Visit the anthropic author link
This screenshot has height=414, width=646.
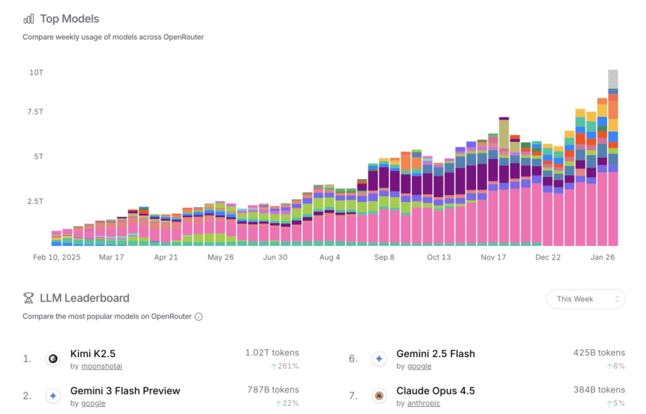tap(424, 404)
